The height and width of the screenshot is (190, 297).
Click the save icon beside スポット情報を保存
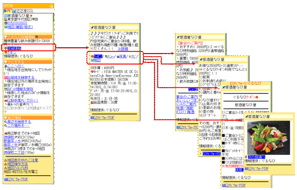(5, 89)
